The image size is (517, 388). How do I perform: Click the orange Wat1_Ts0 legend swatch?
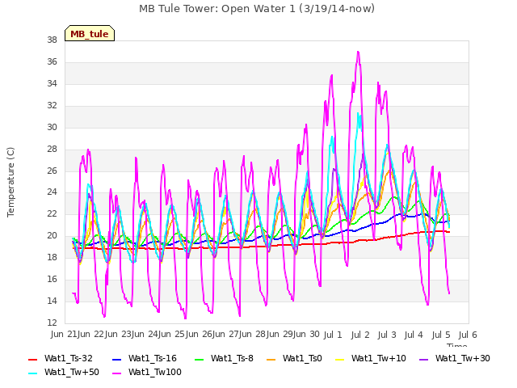[x=271, y=359]
